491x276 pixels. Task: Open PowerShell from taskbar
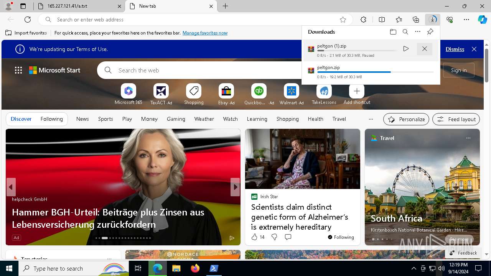(214, 268)
